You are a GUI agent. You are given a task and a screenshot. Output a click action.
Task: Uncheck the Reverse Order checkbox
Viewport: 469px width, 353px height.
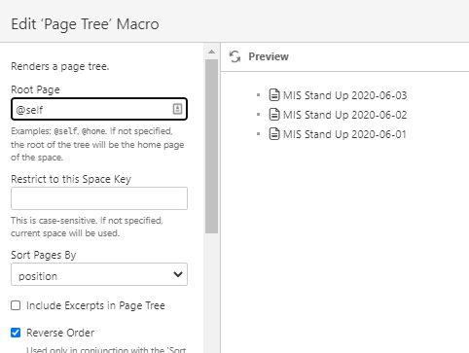[x=16, y=333]
